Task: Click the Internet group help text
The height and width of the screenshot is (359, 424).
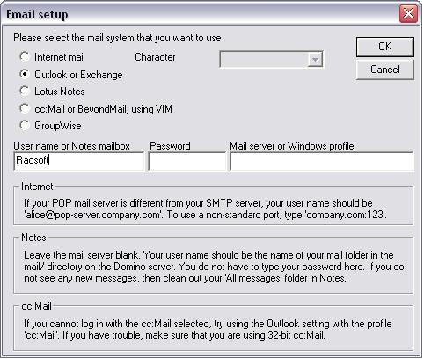Action: (205, 209)
